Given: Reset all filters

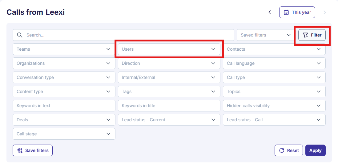Looking at the screenshot, I should pos(289,150).
